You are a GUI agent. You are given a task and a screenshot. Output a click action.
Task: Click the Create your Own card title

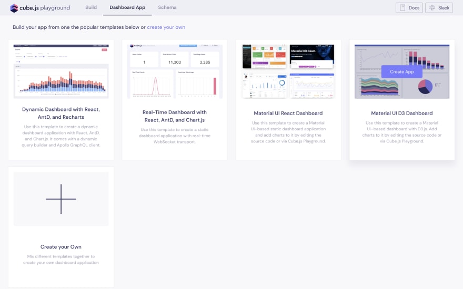click(61, 247)
